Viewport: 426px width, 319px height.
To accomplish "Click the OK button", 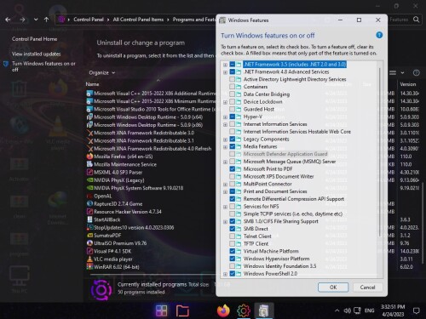I will click(x=333, y=288).
